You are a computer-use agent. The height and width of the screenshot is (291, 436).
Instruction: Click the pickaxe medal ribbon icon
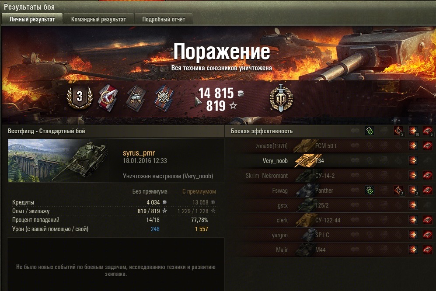tap(108, 97)
